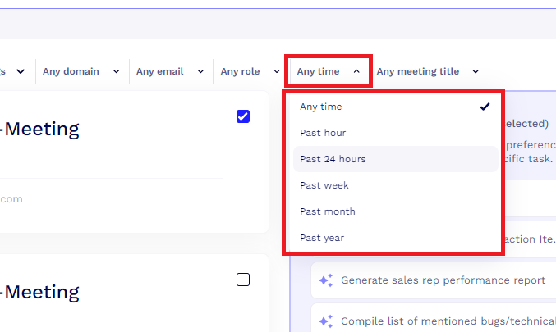Screen dimensions: 556x332
Task: Collapse the open Any time filter
Action: [x=328, y=71]
